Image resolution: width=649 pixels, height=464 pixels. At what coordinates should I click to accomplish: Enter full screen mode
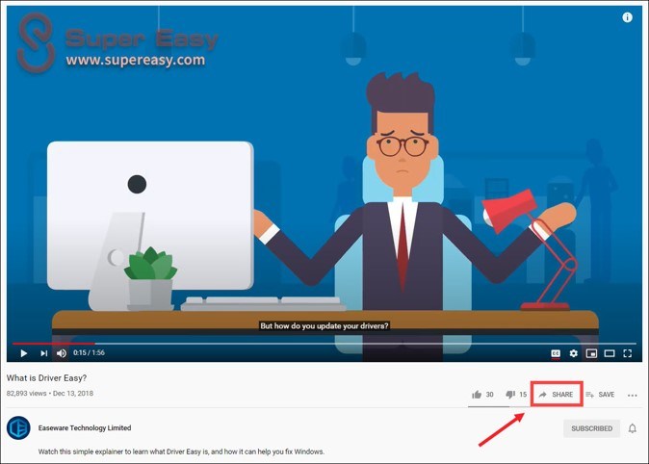[628, 353]
